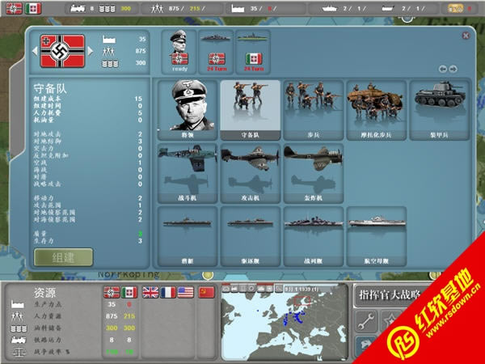The width and height of the screenshot is (485, 364).
Task: Pick the 航空母舰 aircraft carrier unit
Action: [x=376, y=236]
